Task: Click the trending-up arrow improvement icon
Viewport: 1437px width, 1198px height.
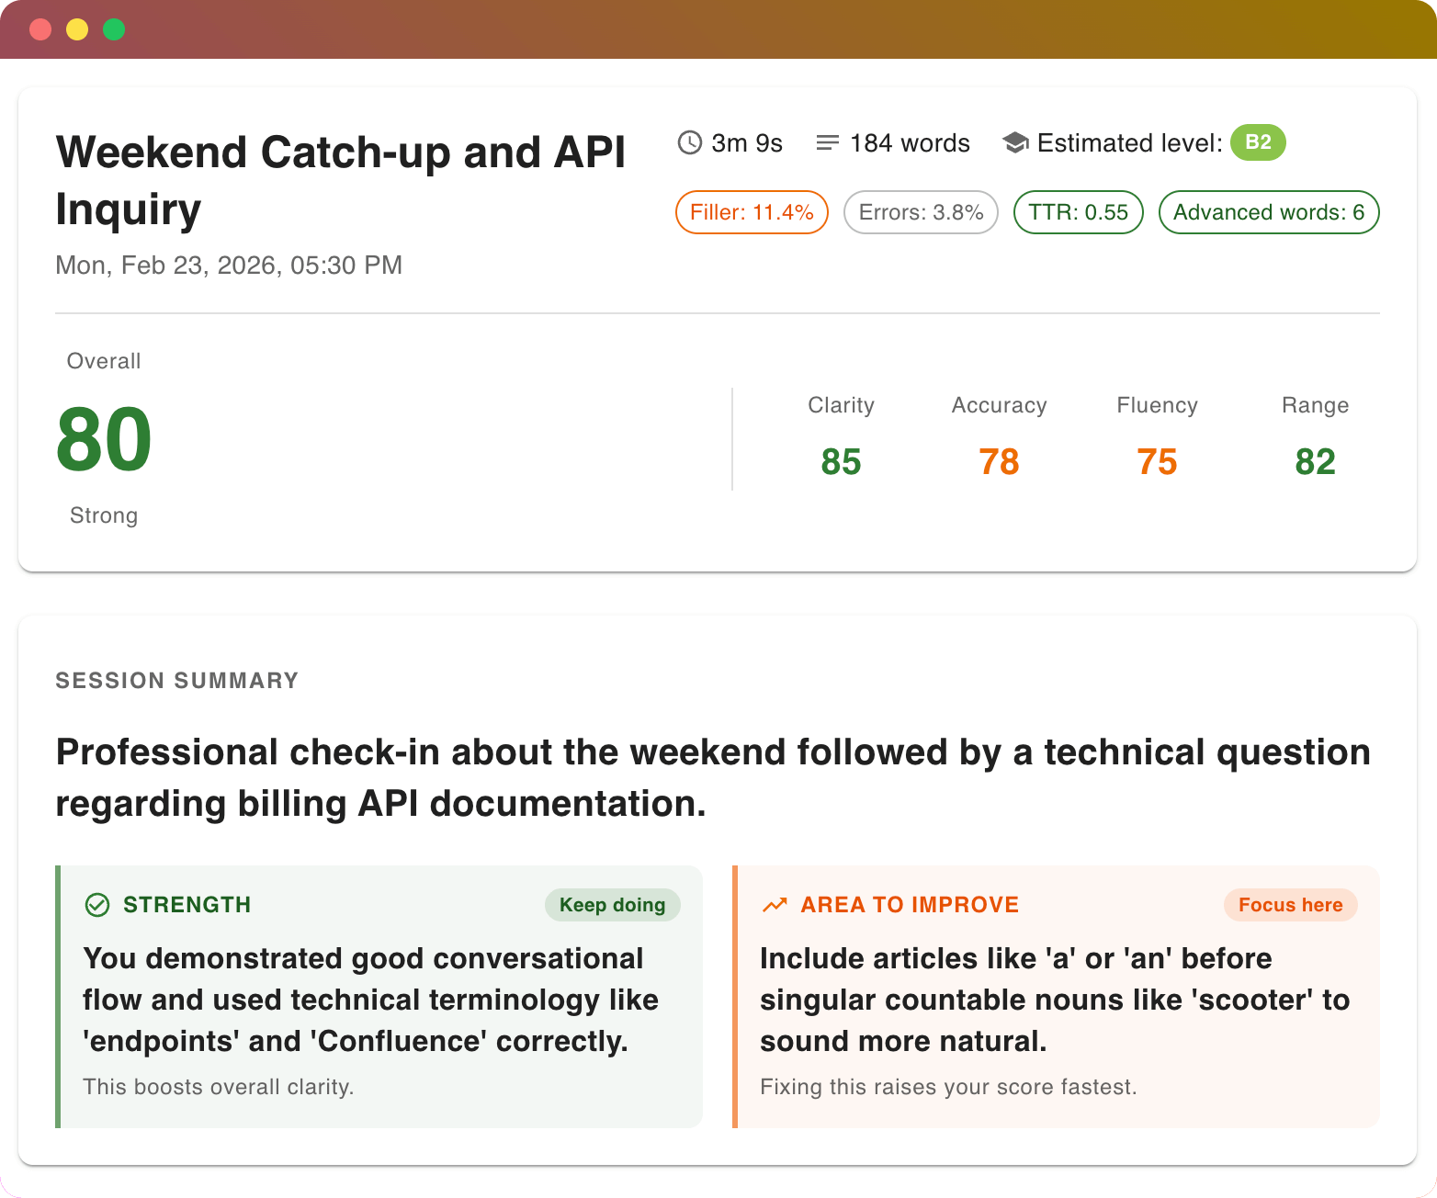Action: pyautogui.click(x=775, y=905)
